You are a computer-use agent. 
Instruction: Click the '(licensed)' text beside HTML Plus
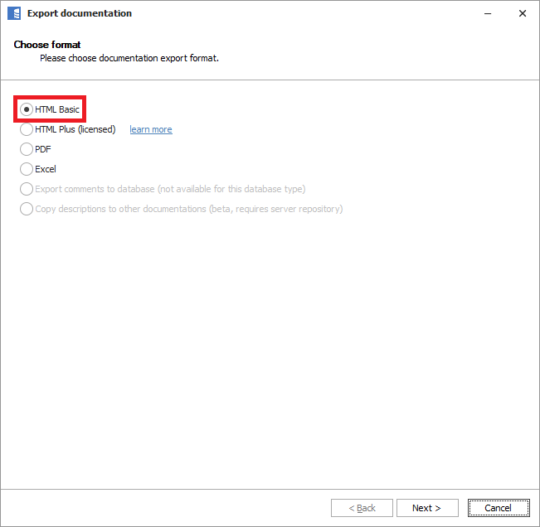coord(96,129)
